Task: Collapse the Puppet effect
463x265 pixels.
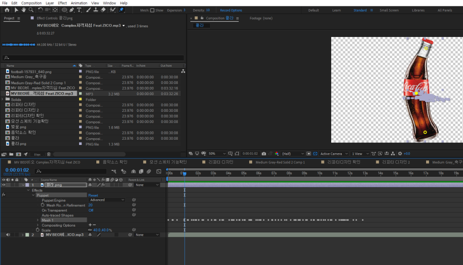Action: pos(33,195)
